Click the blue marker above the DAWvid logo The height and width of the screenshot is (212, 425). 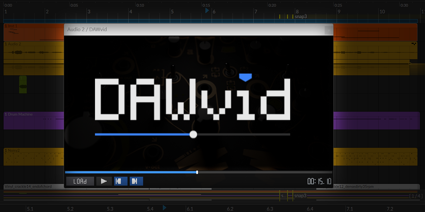245,78
